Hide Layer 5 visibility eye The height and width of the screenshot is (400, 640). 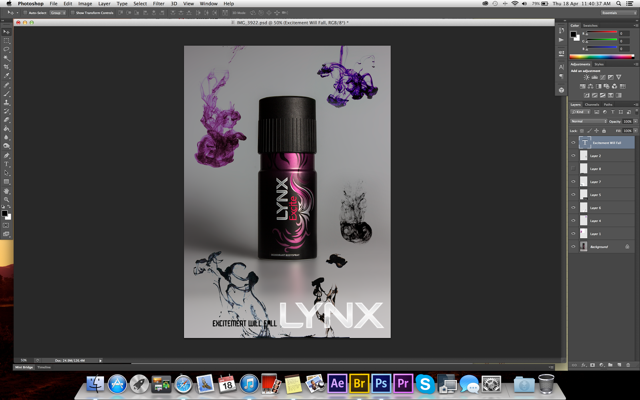[x=573, y=195]
